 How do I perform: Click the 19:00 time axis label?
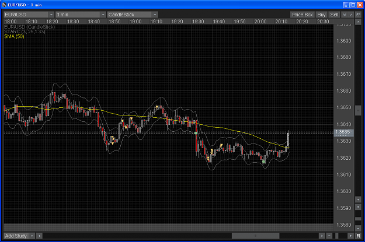point(135,22)
